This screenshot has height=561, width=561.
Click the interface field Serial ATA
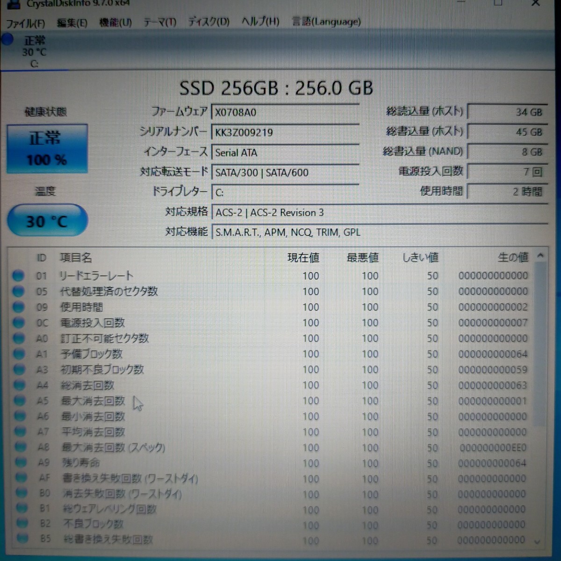(x=285, y=152)
